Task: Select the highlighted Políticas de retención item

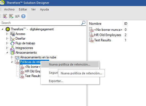Action: [30, 62]
